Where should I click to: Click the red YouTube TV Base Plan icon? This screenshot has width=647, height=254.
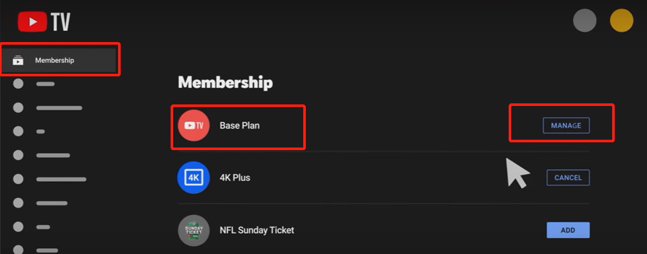pyautogui.click(x=193, y=126)
